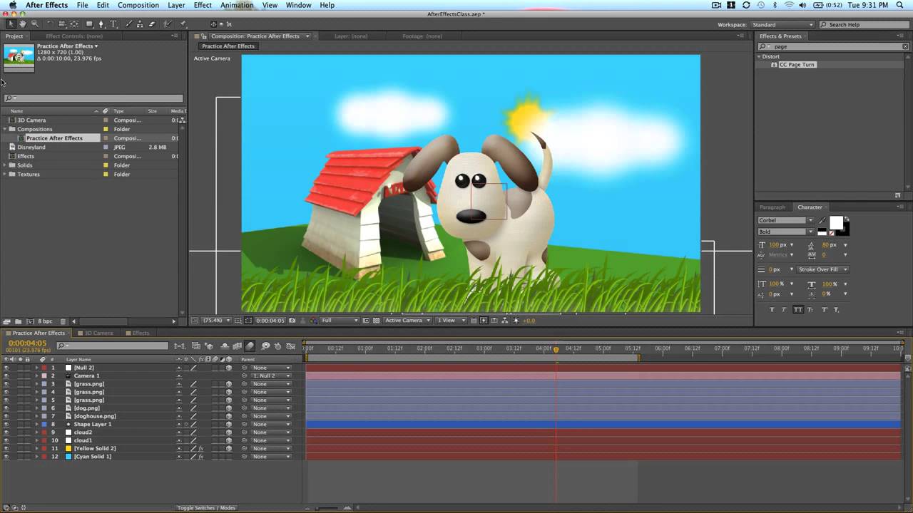This screenshot has height=513, width=913.
Task: Click Region of Interest icon
Action: 367,321
